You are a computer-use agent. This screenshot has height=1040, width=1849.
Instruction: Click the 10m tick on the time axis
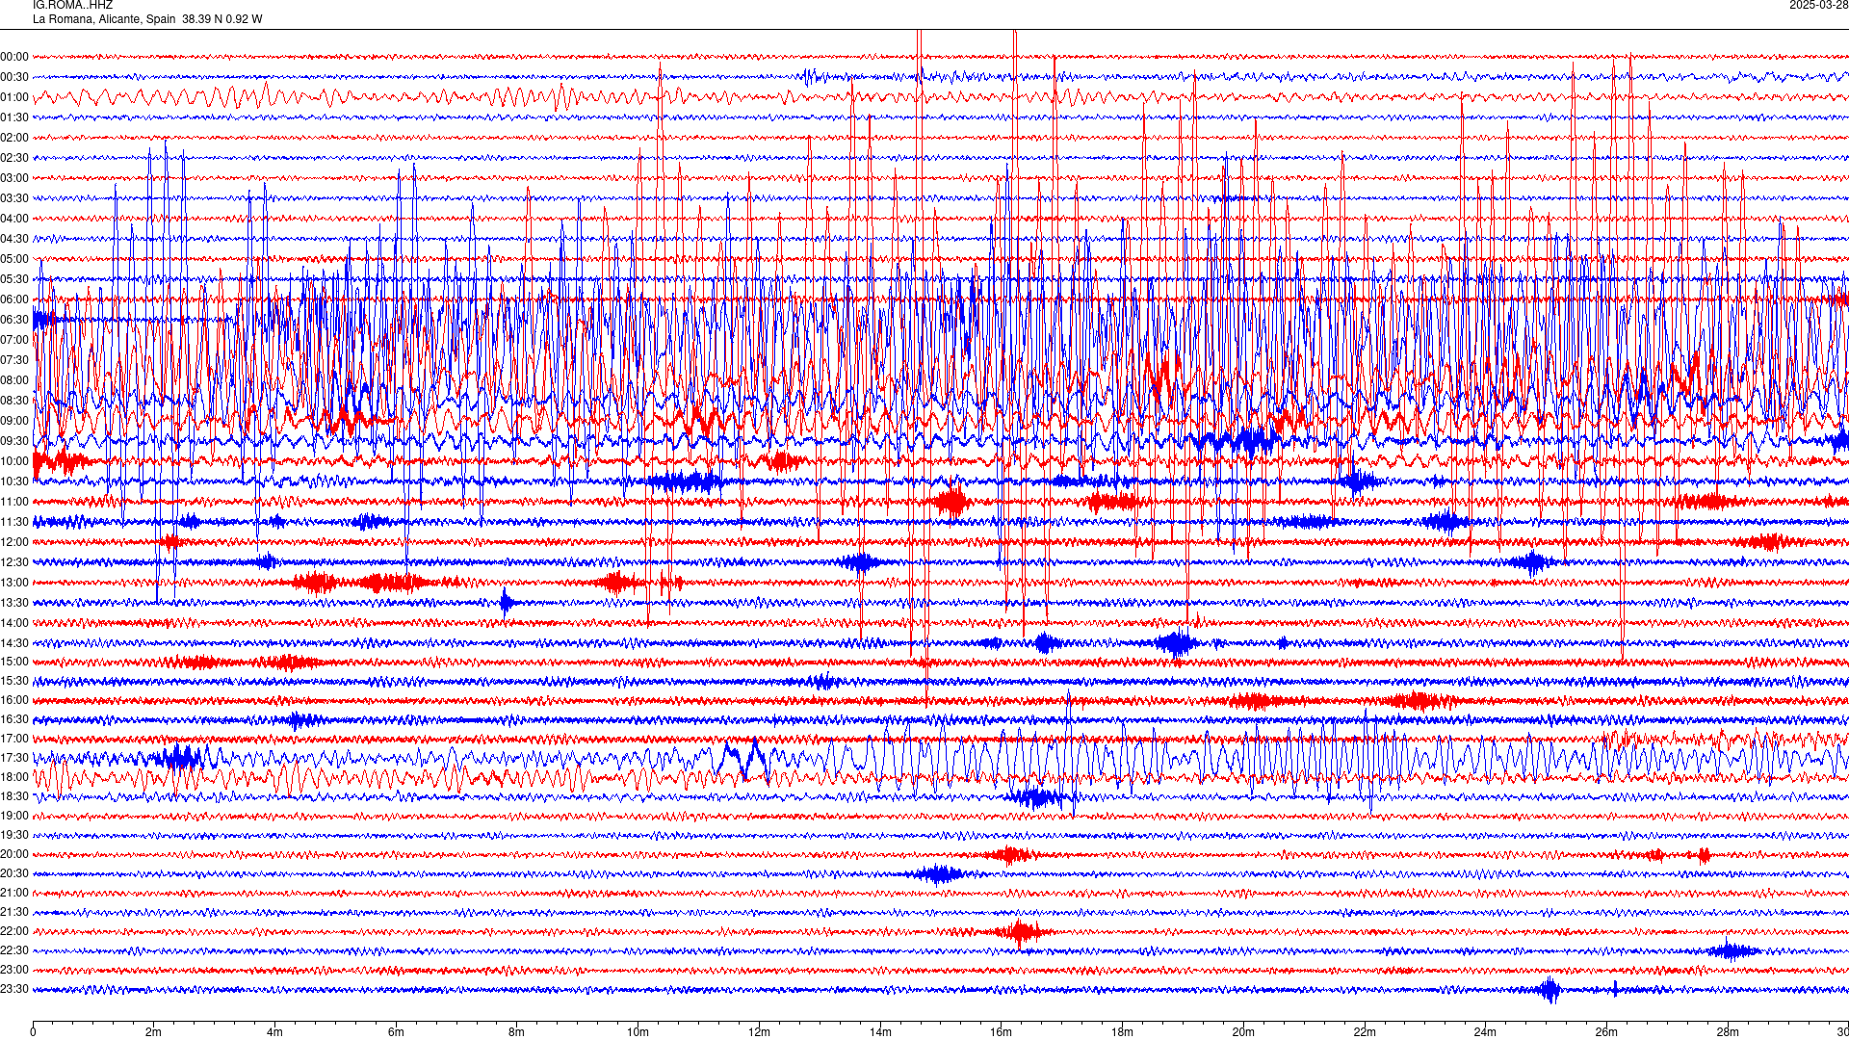tap(638, 1032)
